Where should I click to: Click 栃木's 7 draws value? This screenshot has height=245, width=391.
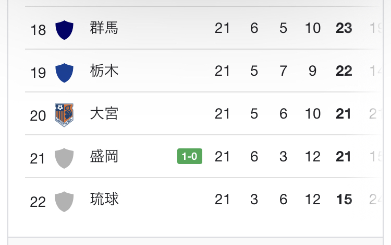tap(283, 71)
